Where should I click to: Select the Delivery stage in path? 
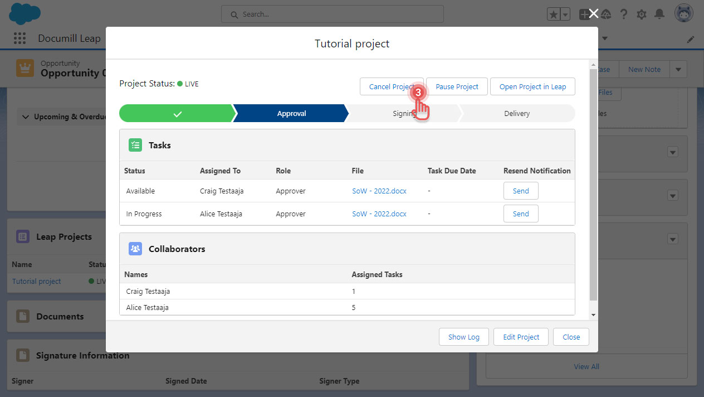(x=516, y=113)
